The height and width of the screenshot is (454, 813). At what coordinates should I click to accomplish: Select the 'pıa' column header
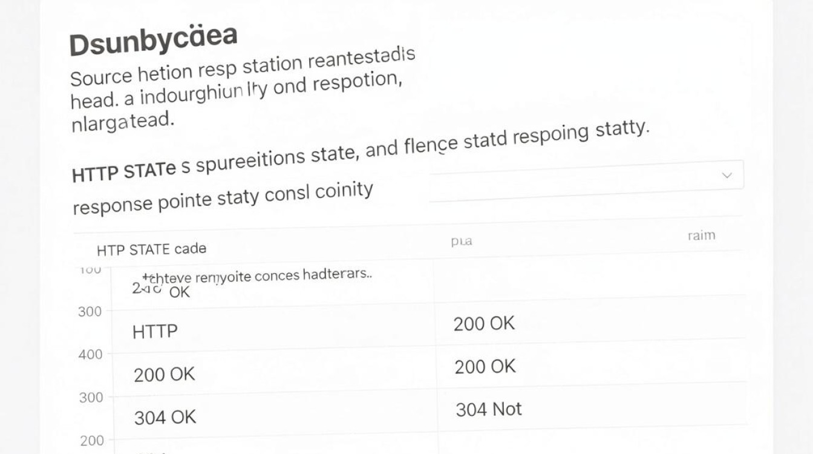pos(461,242)
